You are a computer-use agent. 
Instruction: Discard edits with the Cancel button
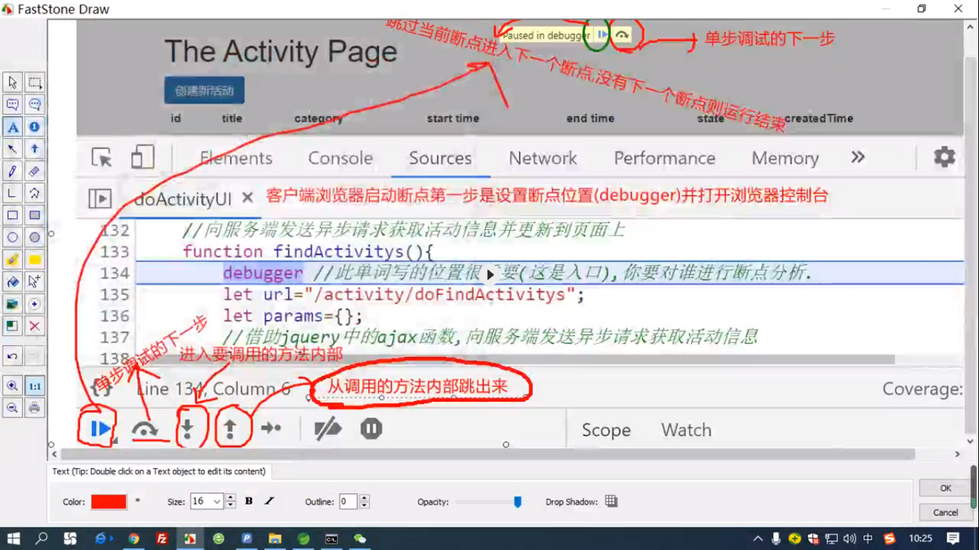(x=945, y=513)
